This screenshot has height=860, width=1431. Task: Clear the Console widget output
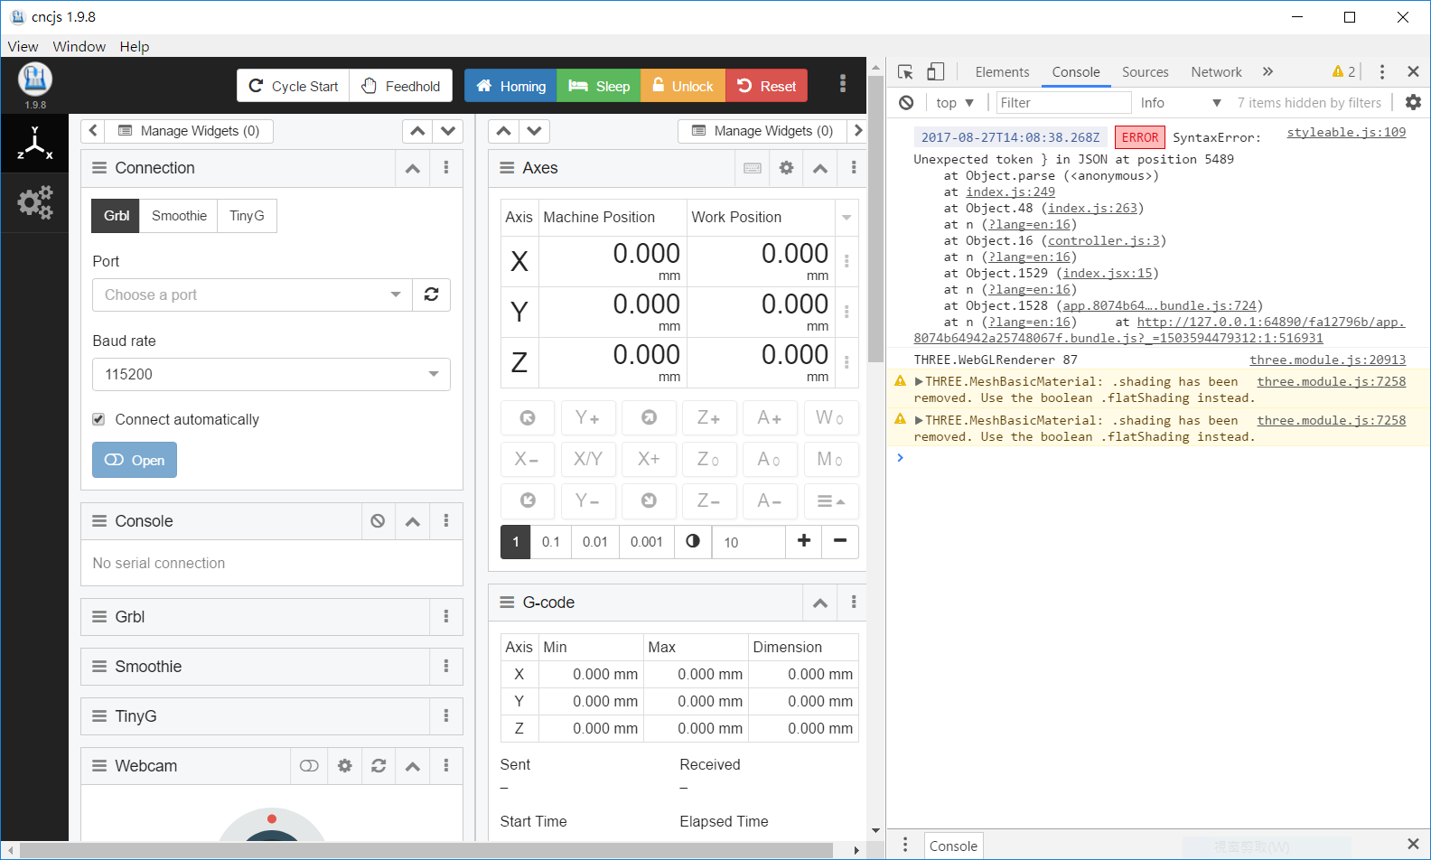378,521
